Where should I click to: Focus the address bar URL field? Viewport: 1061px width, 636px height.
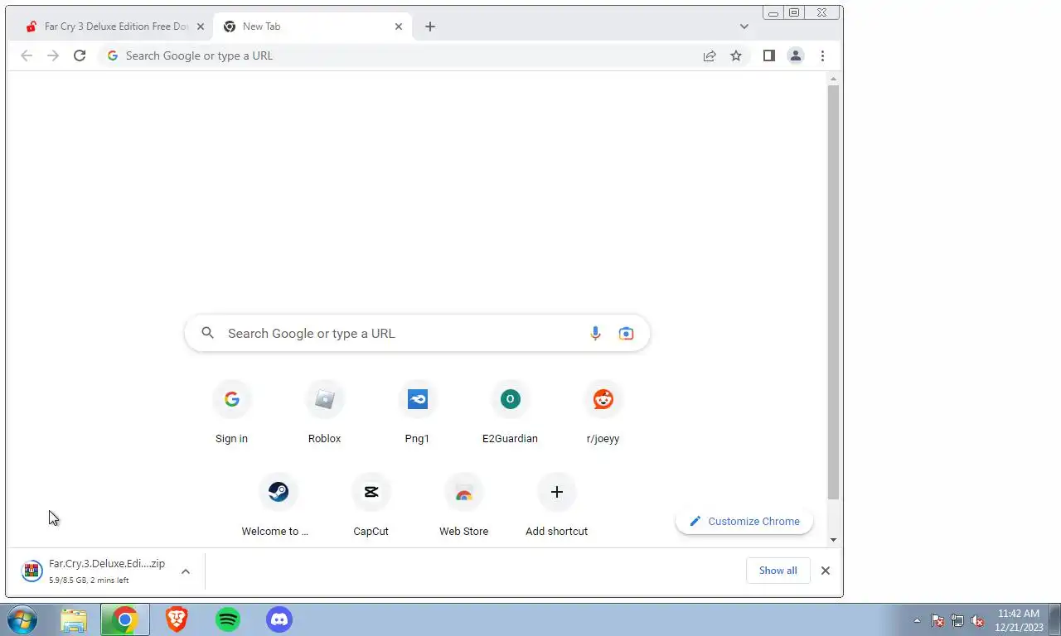pyautogui.click(x=406, y=55)
